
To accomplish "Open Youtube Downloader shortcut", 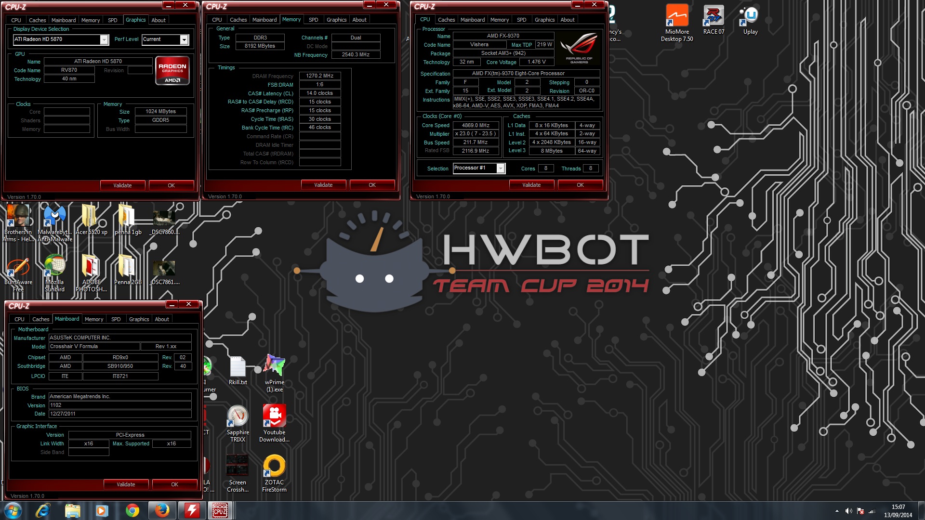I will coord(274,424).
